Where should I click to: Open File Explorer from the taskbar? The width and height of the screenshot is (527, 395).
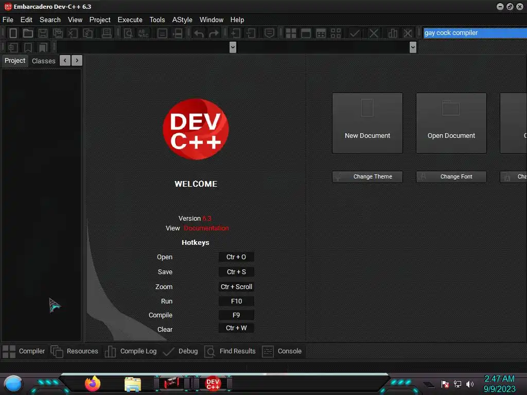coord(133,384)
